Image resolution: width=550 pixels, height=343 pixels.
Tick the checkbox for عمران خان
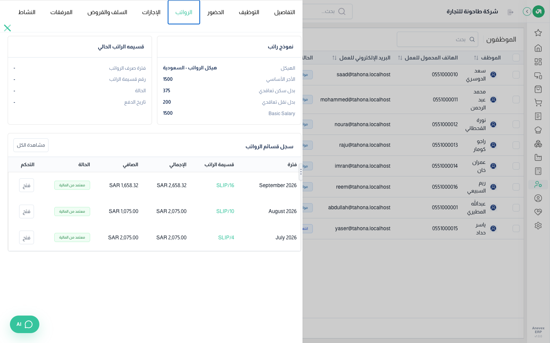516,166
